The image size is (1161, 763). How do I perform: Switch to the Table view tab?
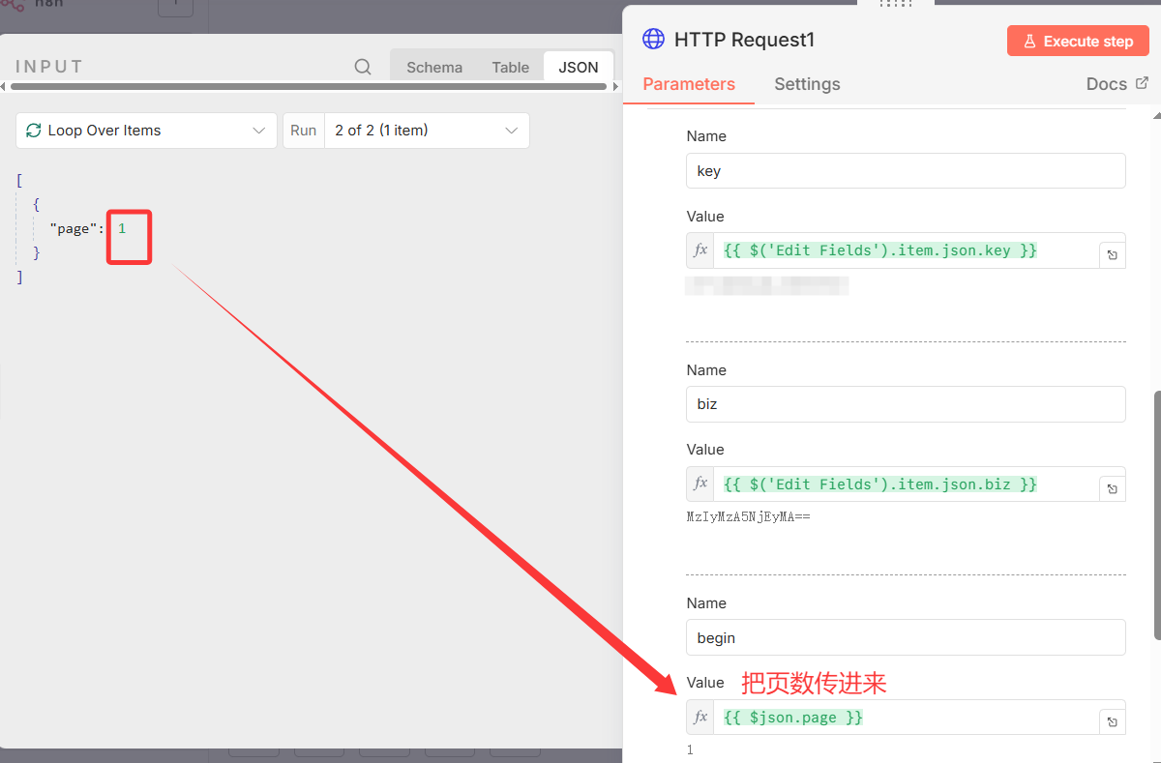510,67
